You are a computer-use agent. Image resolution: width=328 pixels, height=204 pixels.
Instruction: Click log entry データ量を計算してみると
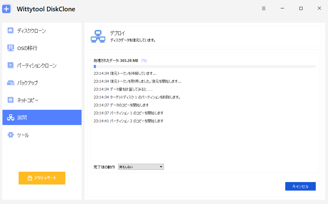pos(123,89)
